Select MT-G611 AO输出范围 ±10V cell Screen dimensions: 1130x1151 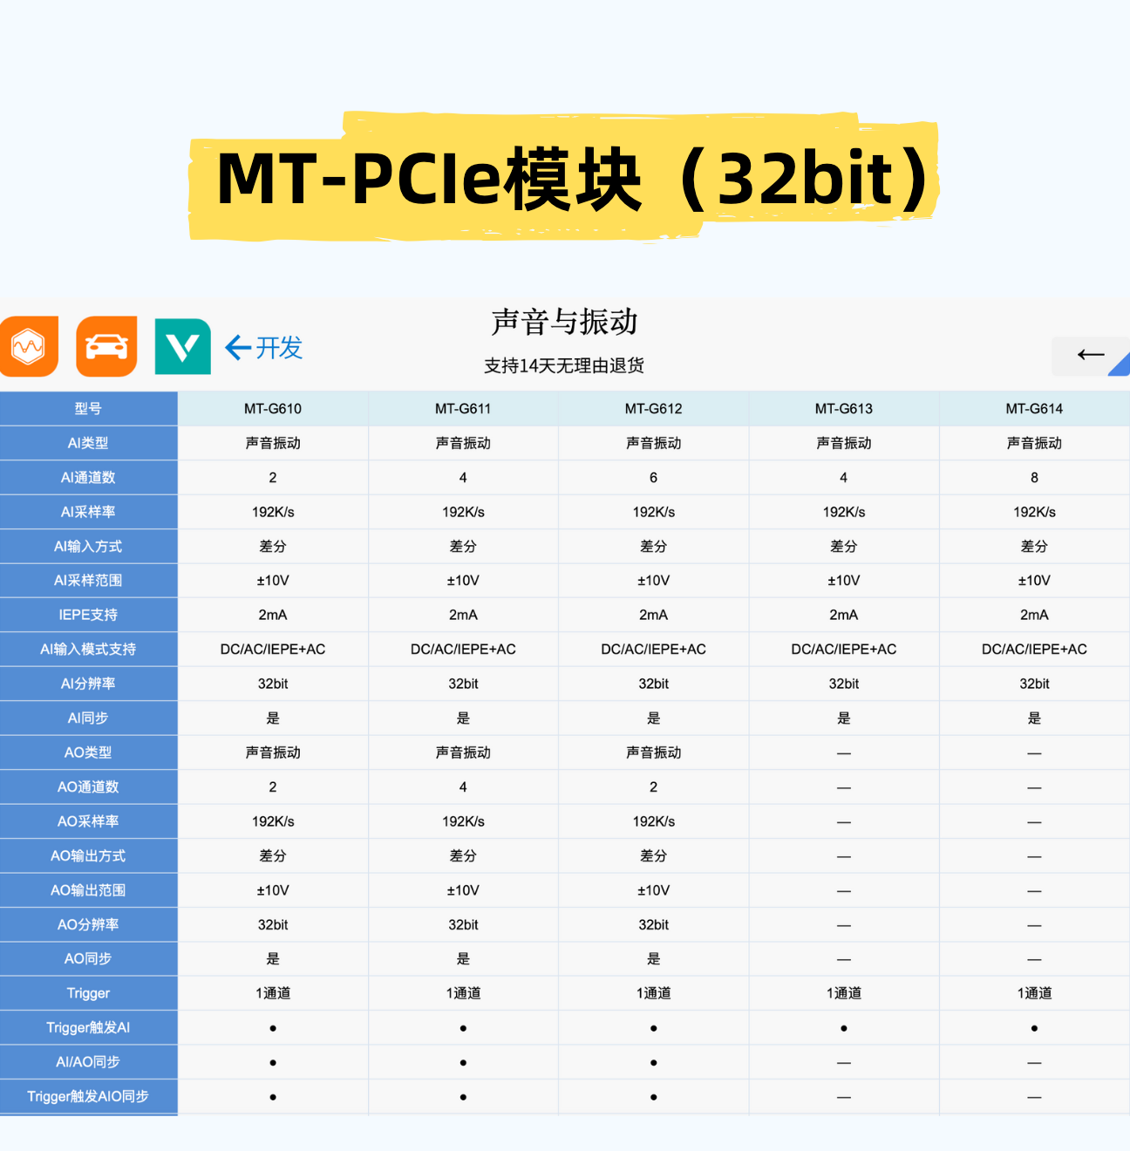(463, 890)
